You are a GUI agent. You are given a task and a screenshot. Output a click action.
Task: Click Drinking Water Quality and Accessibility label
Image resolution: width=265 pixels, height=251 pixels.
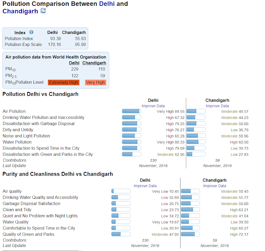pyautogui.click(x=41, y=198)
